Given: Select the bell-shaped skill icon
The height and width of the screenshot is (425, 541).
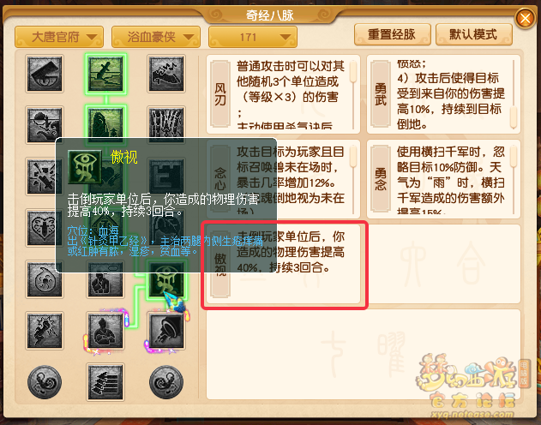Looking at the screenshot, I should point(166,331).
